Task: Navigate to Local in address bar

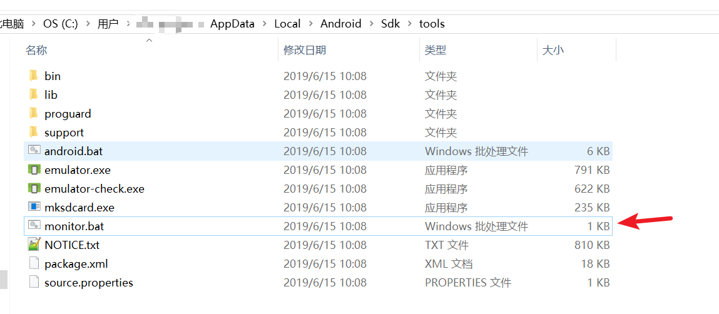Action: pyautogui.click(x=287, y=24)
